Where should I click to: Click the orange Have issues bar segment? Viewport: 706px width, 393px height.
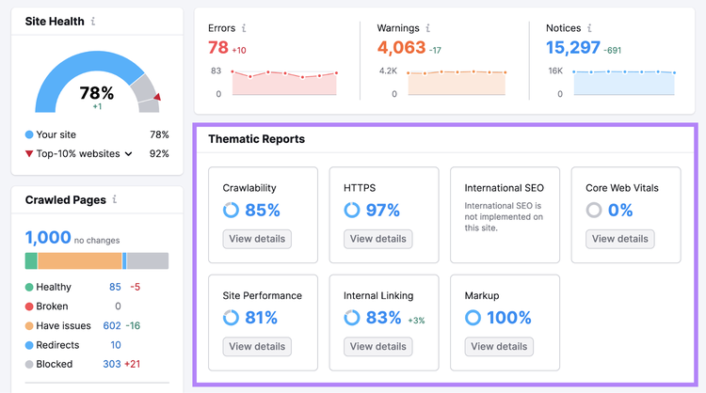click(x=80, y=260)
